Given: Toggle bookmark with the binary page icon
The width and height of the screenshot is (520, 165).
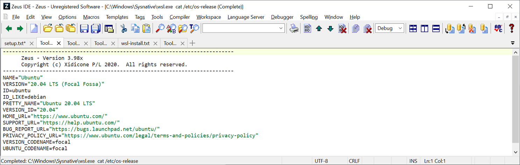Looking at the screenshot, I should point(307,29).
